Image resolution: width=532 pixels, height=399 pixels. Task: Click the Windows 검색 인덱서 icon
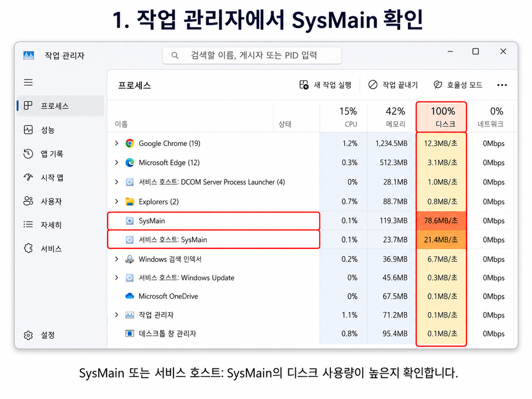coord(129,259)
